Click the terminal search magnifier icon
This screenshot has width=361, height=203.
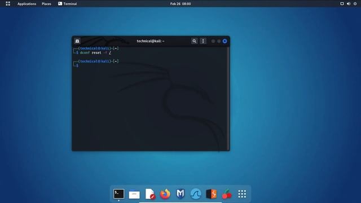(194, 41)
